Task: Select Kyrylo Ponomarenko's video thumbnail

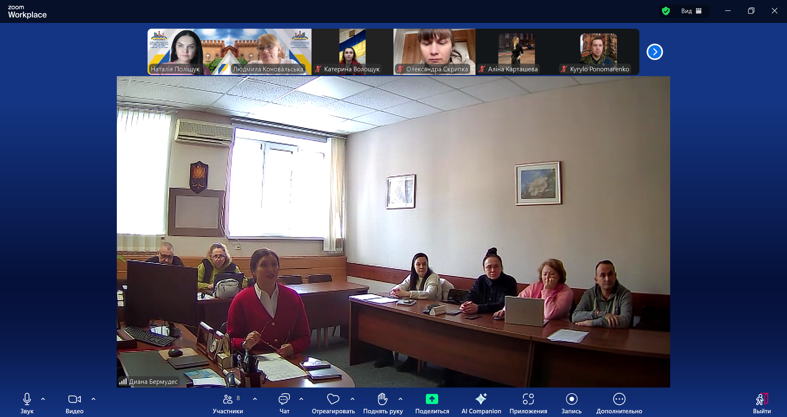Action: point(598,52)
